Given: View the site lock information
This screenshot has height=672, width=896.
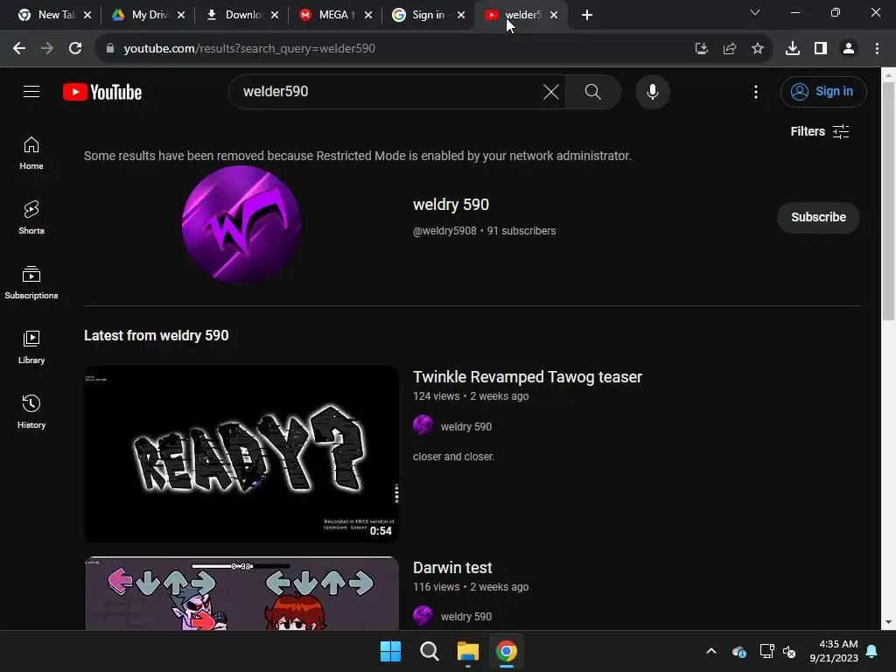Looking at the screenshot, I should [110, 49].
